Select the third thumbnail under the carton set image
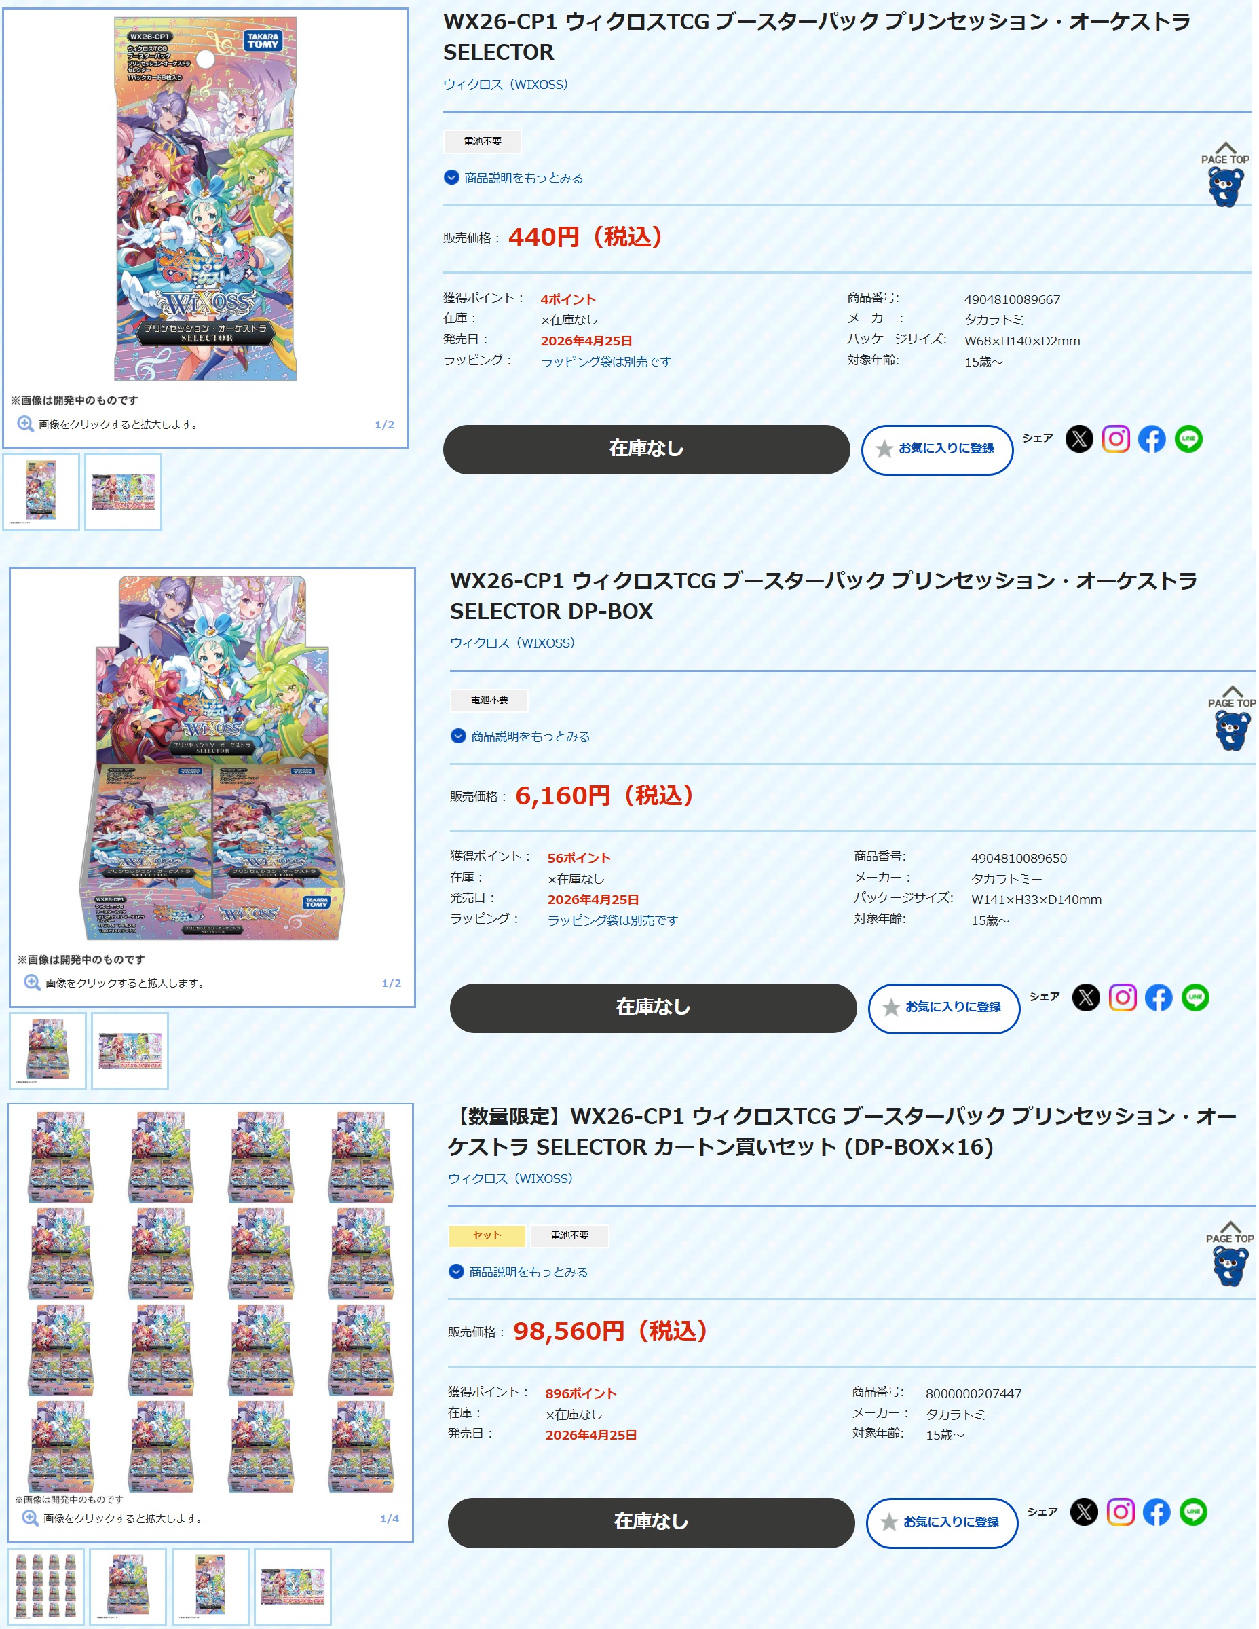 210,1586
